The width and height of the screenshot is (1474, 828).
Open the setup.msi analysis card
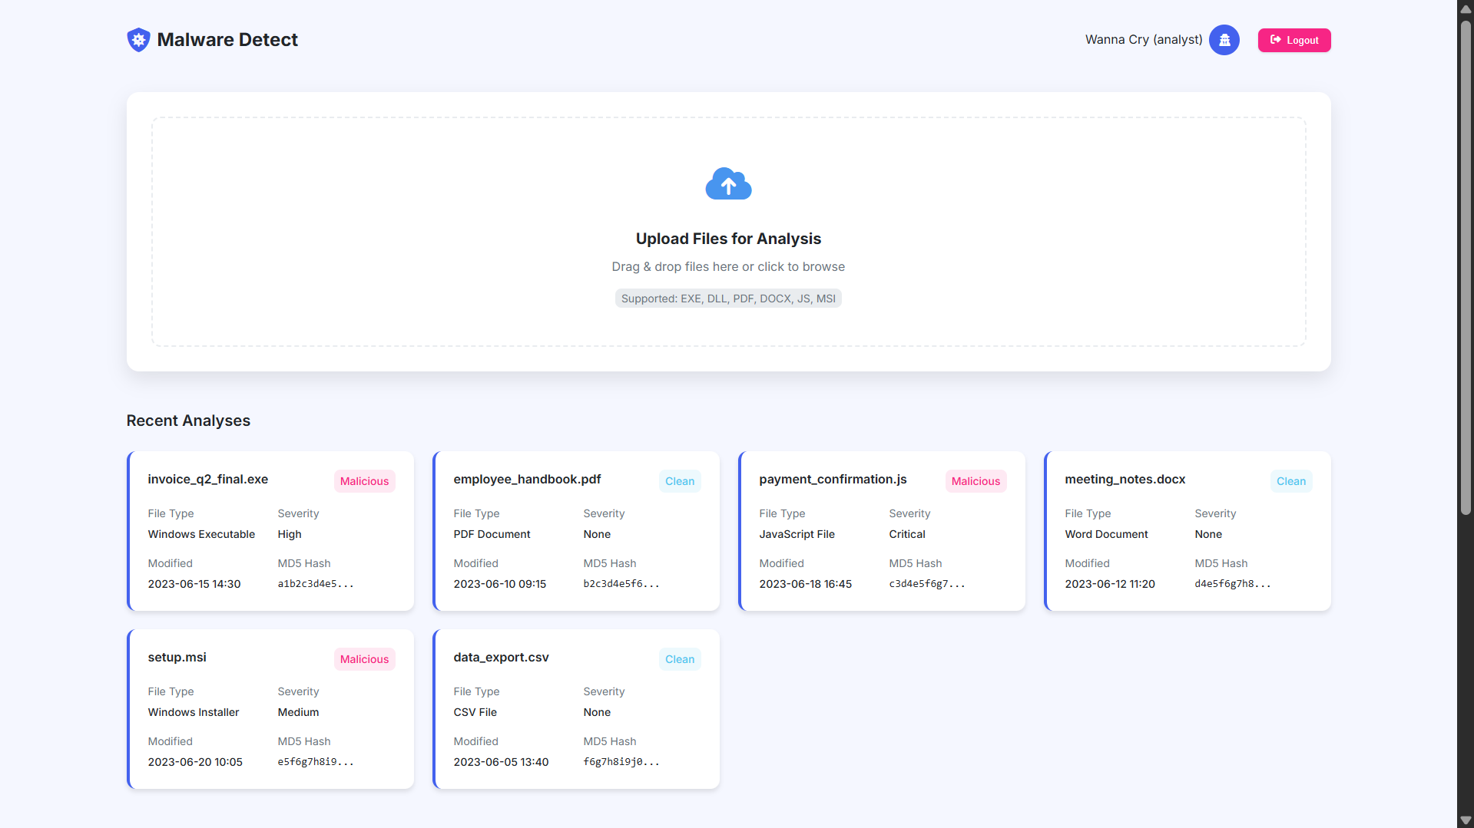270,709
